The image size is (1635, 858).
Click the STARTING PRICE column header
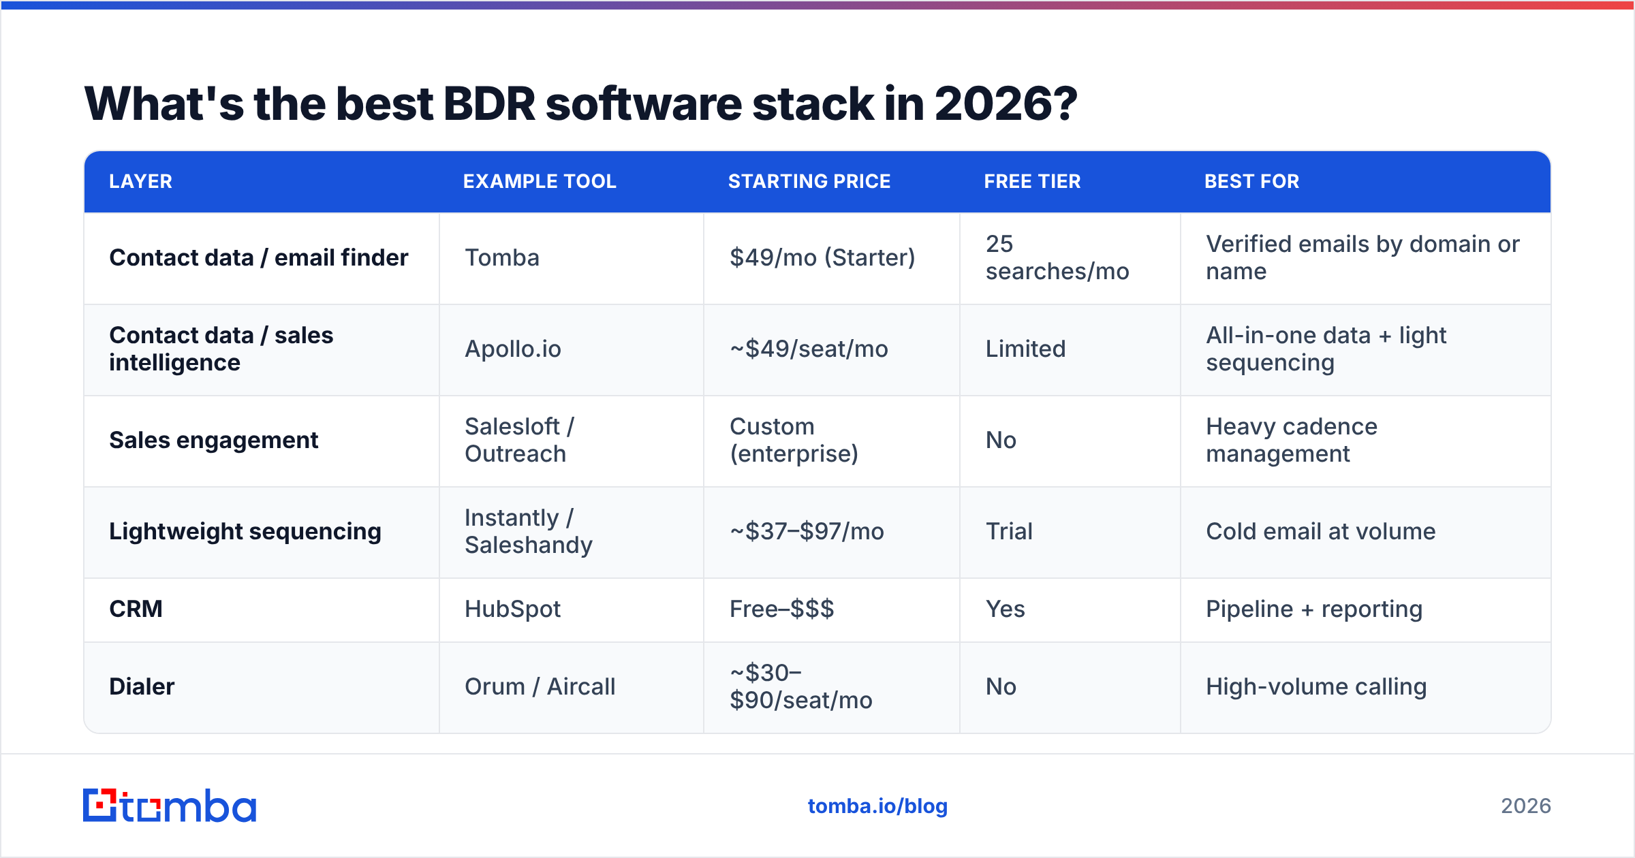(809, 181)
